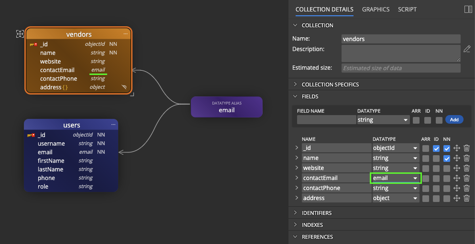Expand the Collection Specifics section

(x=330, y=85)
